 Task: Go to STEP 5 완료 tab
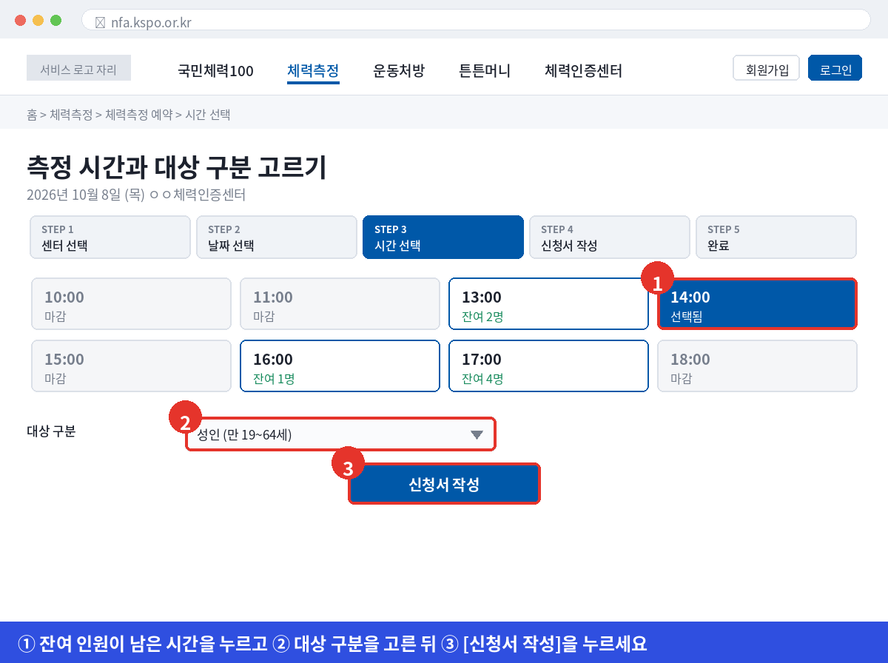(x=776, y=237)
